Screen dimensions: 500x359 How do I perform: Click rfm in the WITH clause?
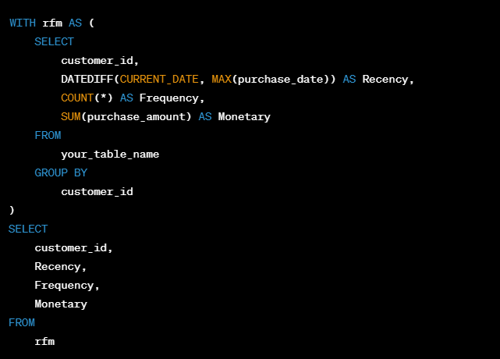(52, 23)
